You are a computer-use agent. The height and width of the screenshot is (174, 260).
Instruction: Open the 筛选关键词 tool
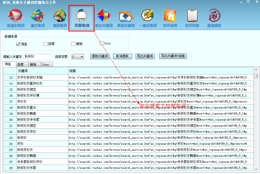[126, 18]
